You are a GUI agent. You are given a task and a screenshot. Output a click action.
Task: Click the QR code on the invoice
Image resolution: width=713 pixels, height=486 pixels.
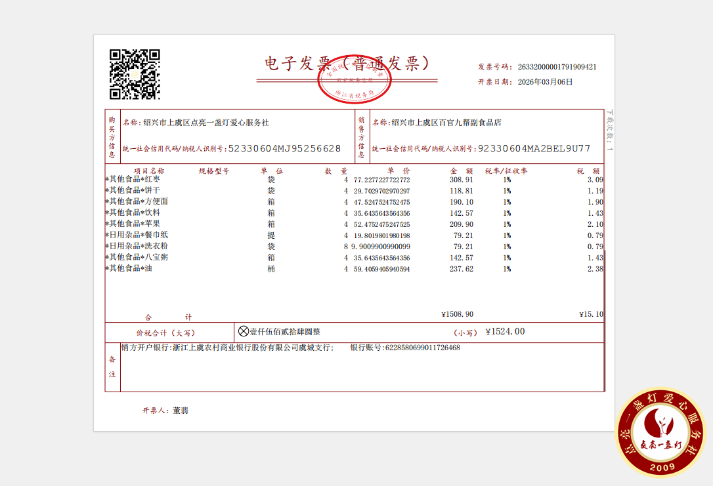[135, 74]
